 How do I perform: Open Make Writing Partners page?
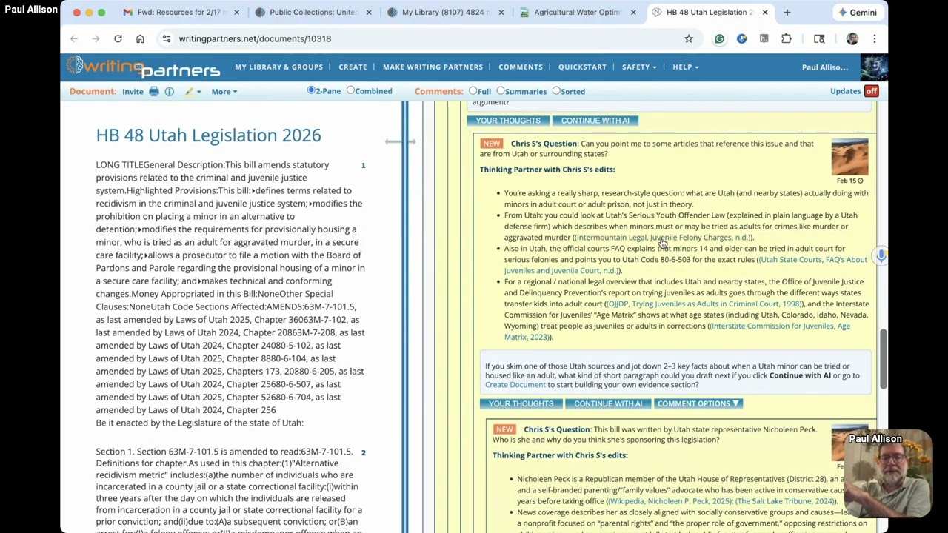[433, 67]
